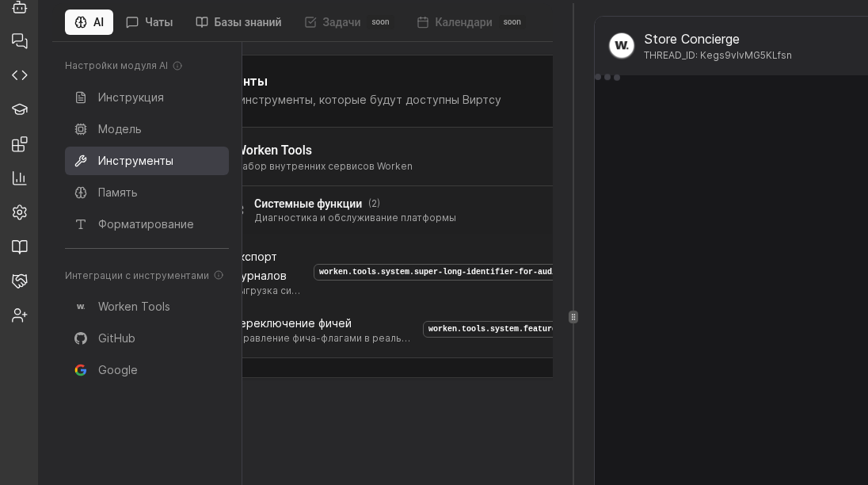Click the add-user icon at the rail bottom

coord(19,315)
